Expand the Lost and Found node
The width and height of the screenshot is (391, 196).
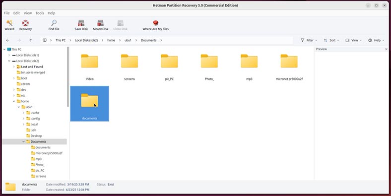pyautogui.click(x=14, y=66)
